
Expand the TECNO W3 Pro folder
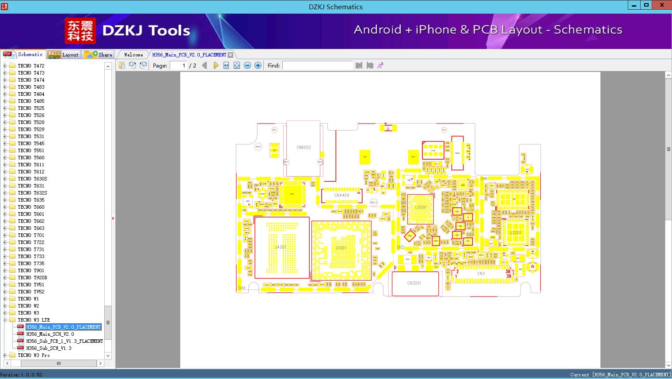click(5, 355)
